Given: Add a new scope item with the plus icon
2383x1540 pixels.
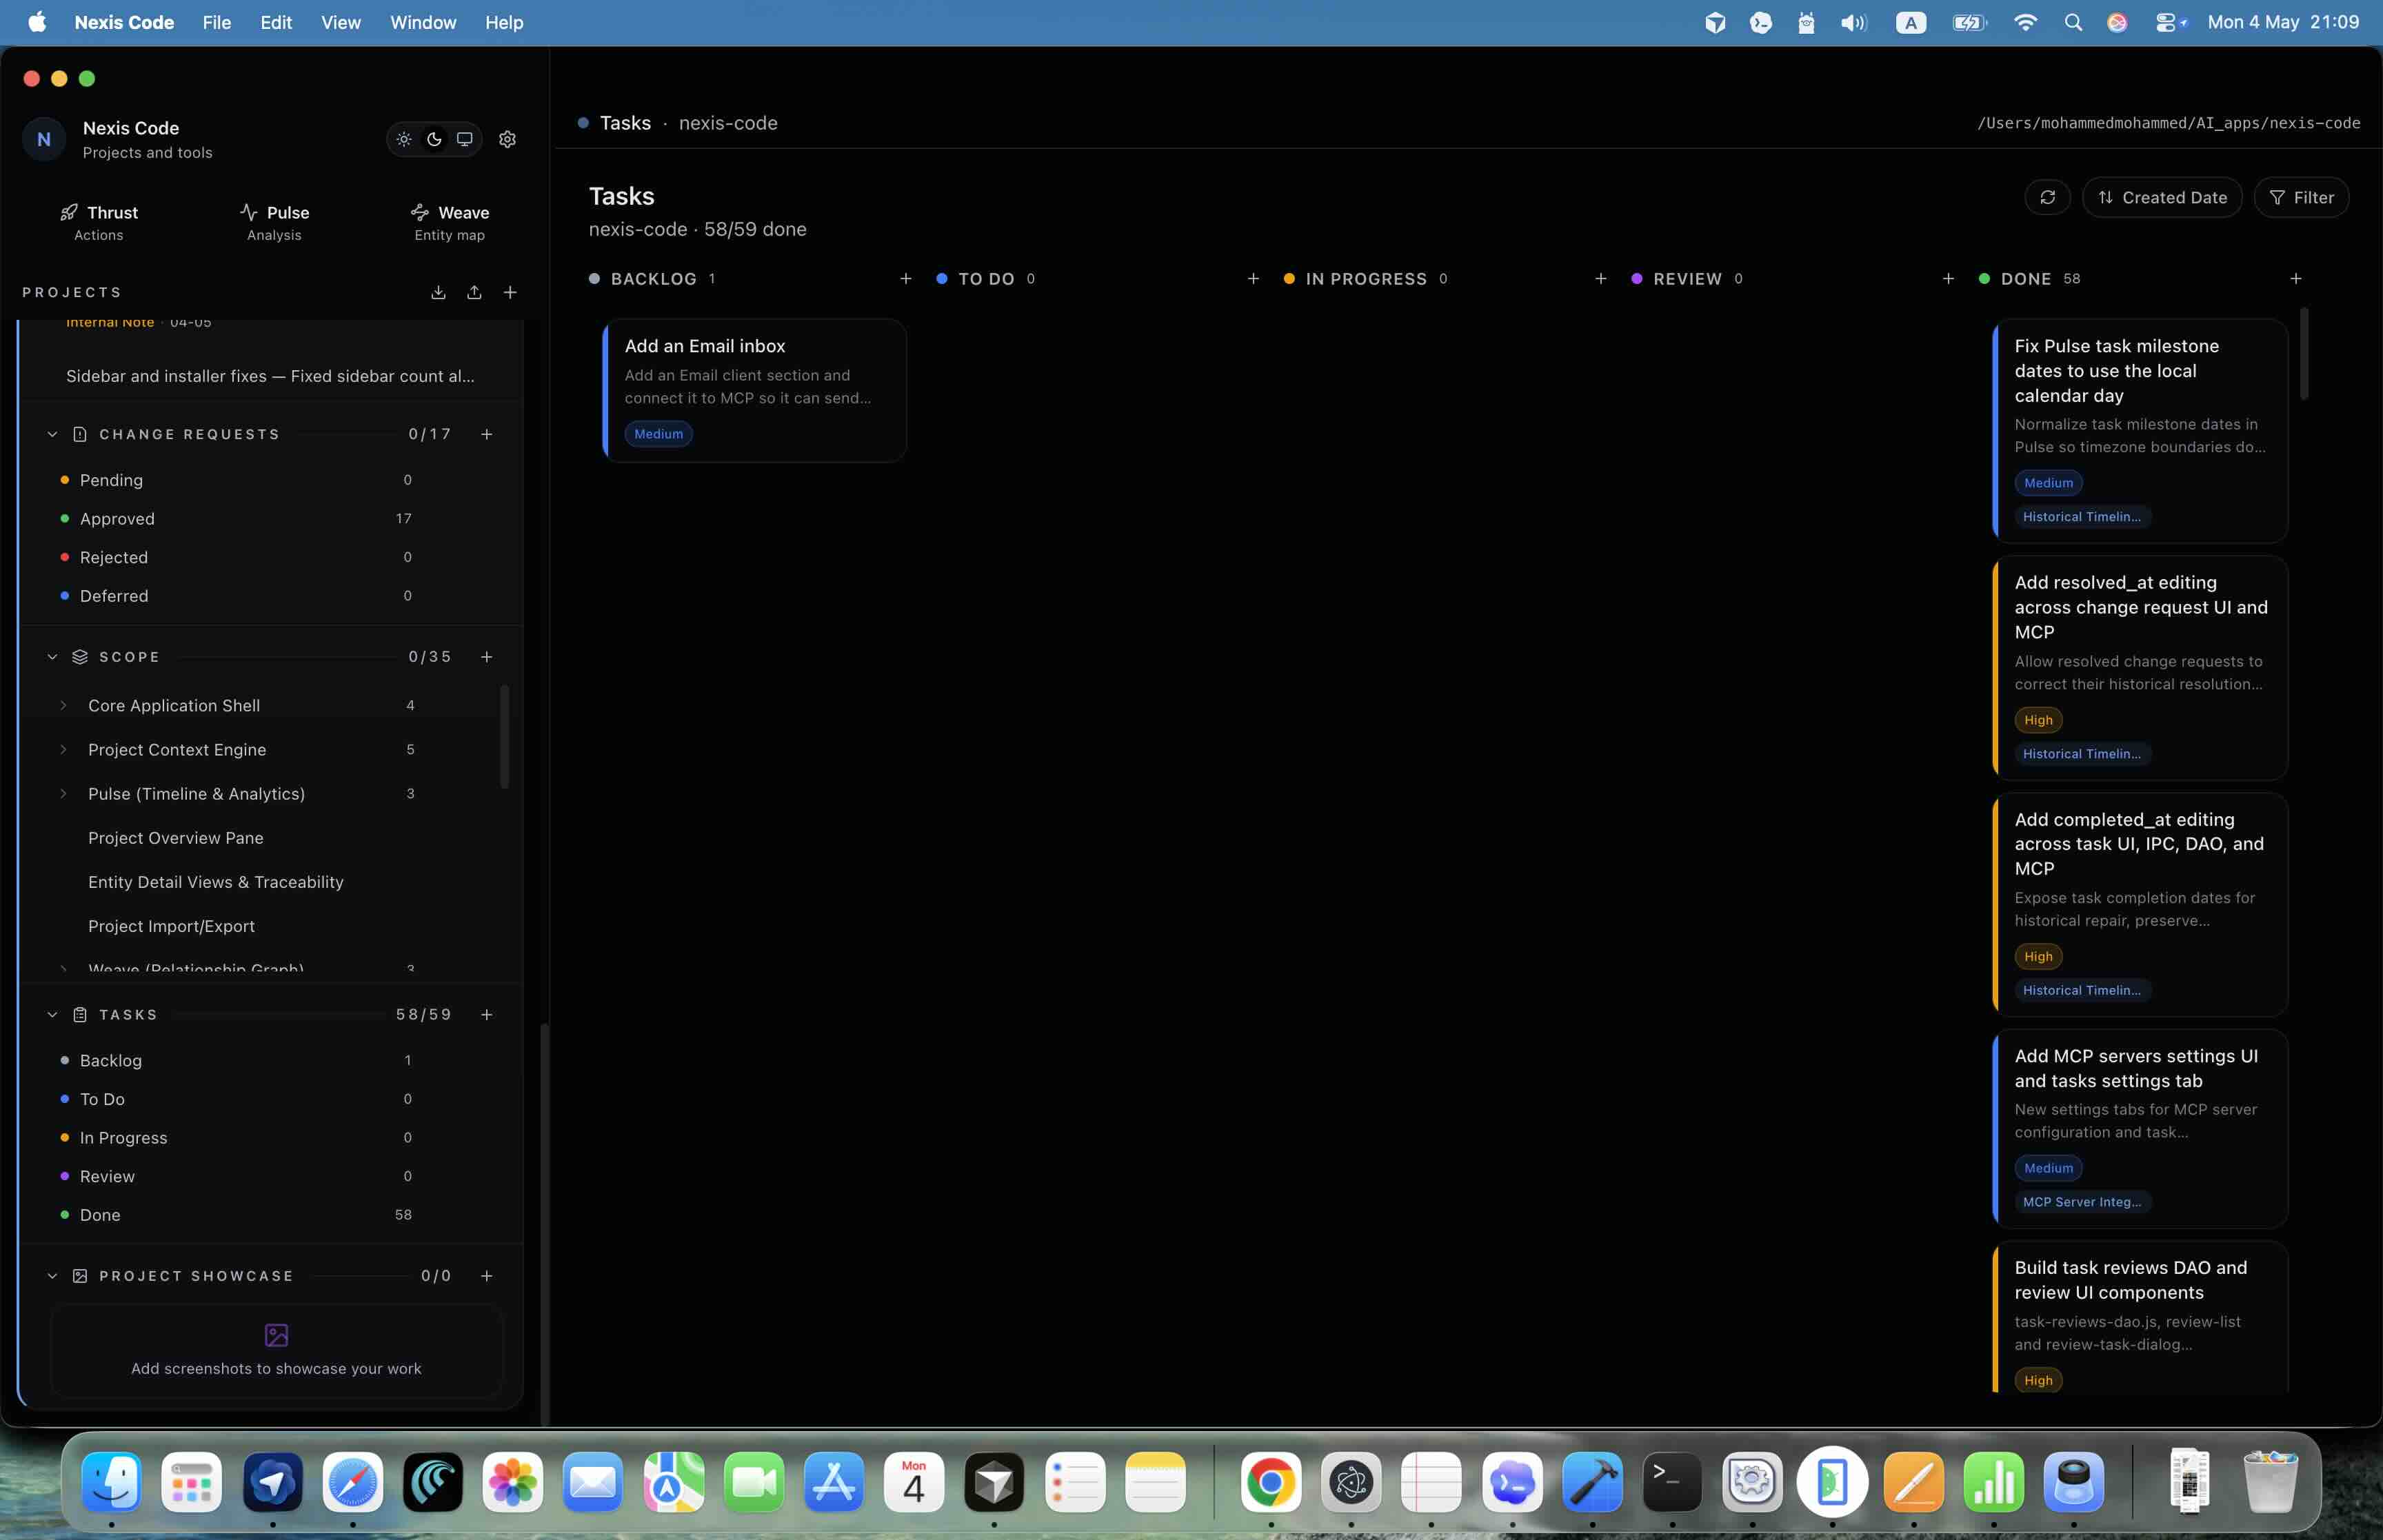Looking at the screenshot, I should click(x=487, y=657).
